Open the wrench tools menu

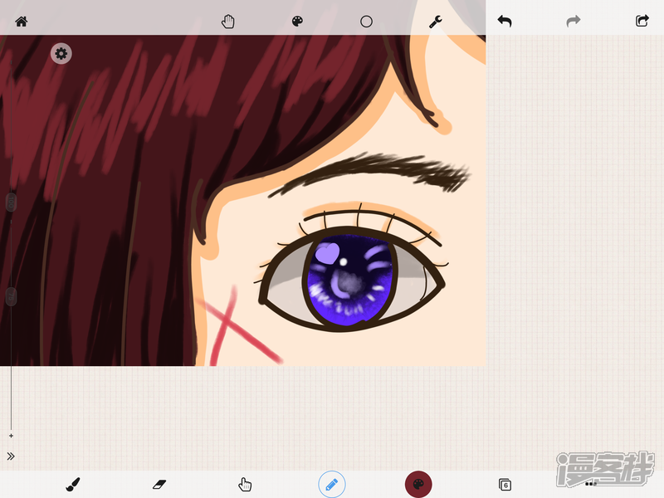[436, 22]
